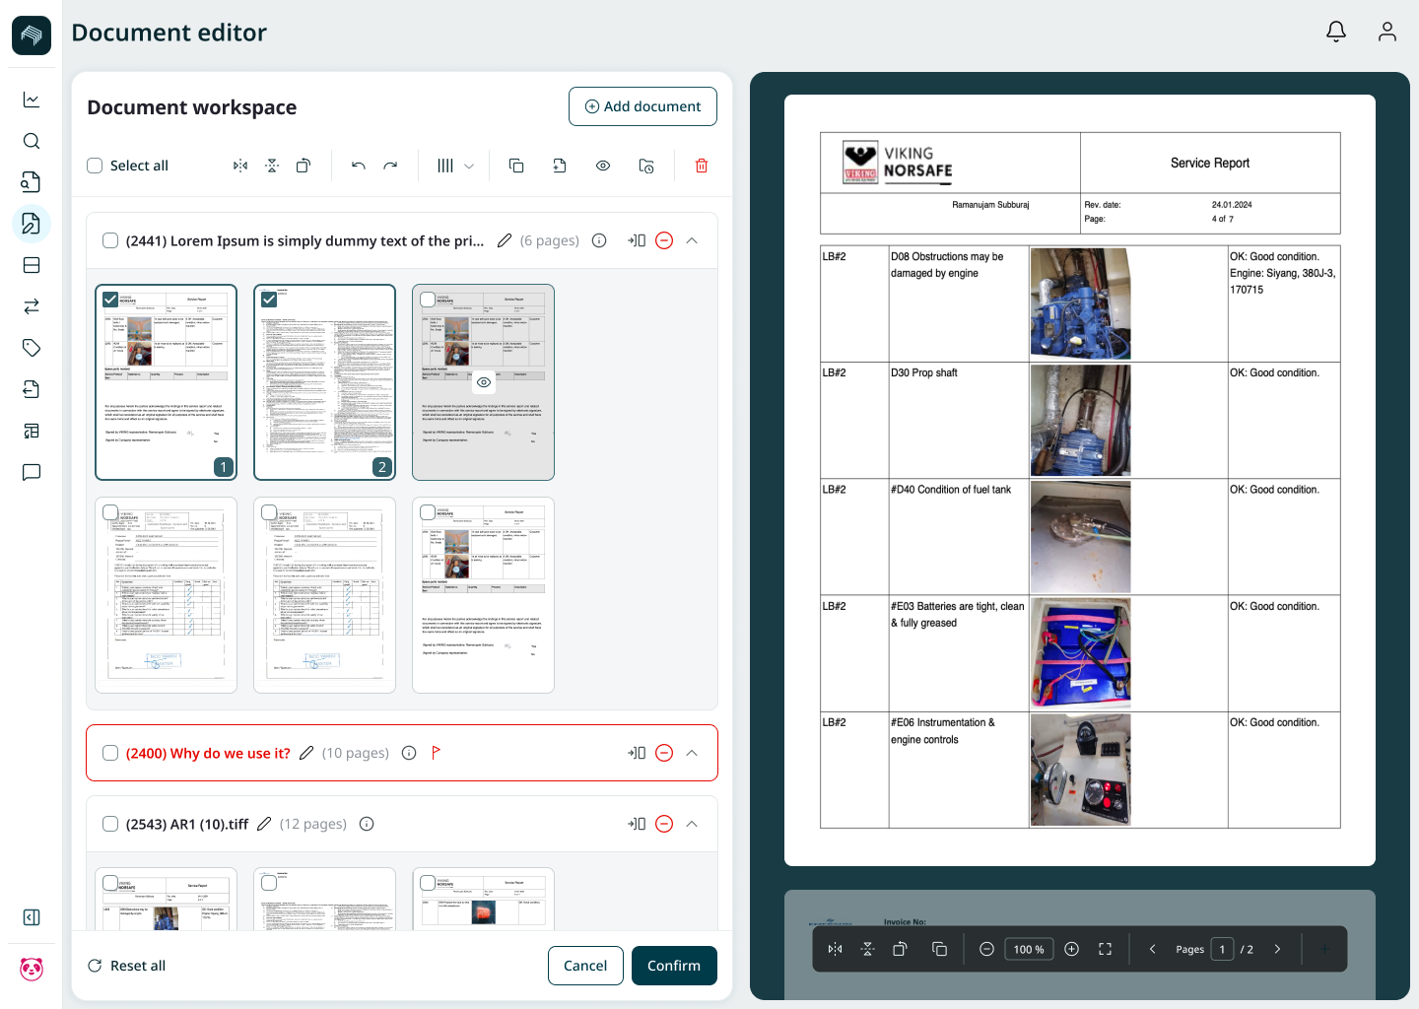
Task: Flip selected pages vertically in workspace toolbar
Action: (x=272, y=166)
